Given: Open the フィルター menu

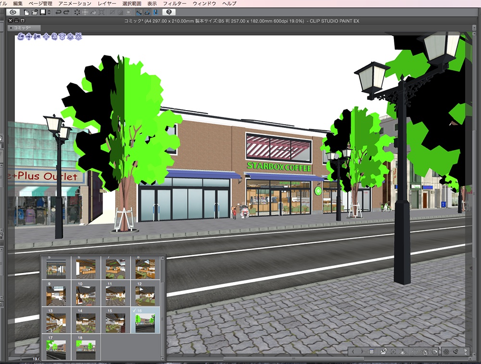Looking at the screenshot, I should point(175,3).
